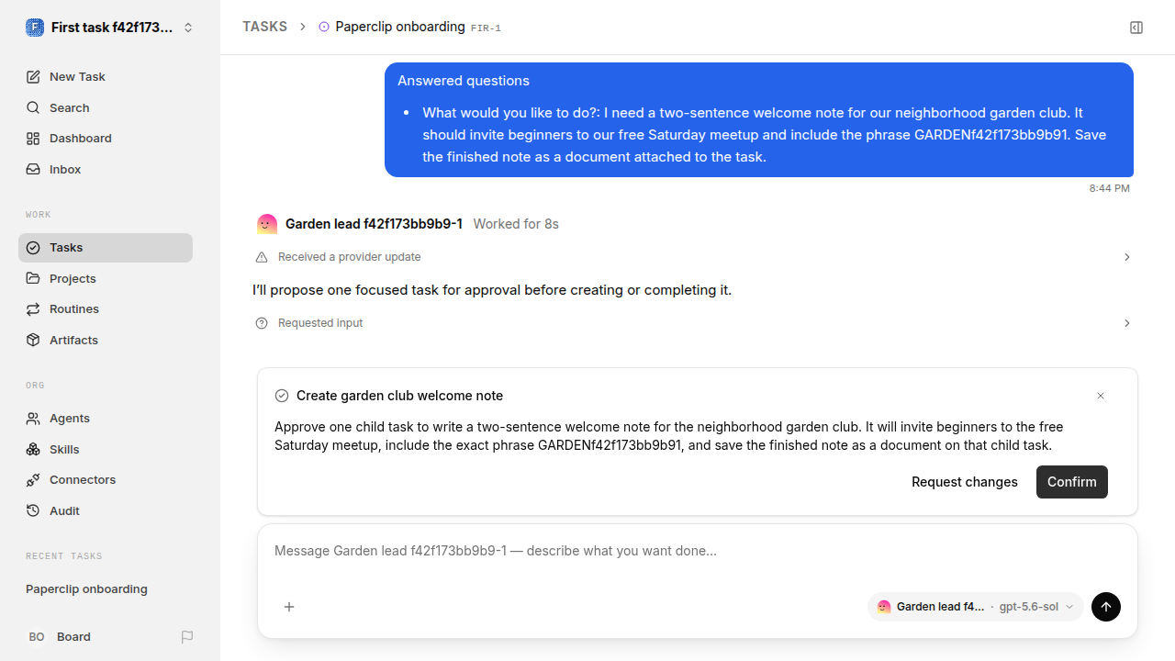Focus the message input field
1175x661 pixels.
coord(698,551)
